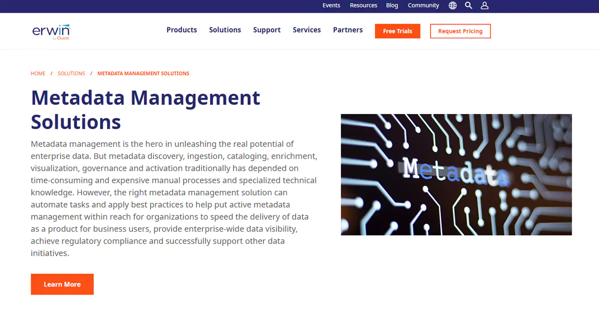Click the SOLUTIONS breadcrumb link
The image size is (599, 326).
71,73
